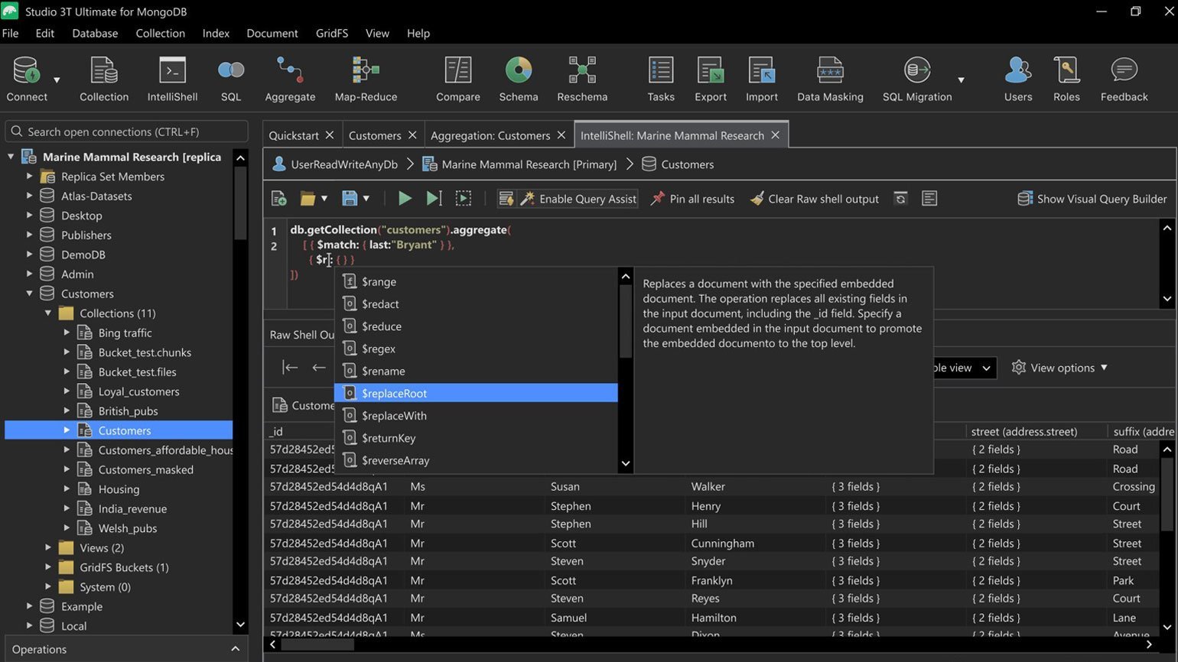Viewport: 1178px width, 662px height.
Task: Open the Database menu
Action: (x=95, y=33)
